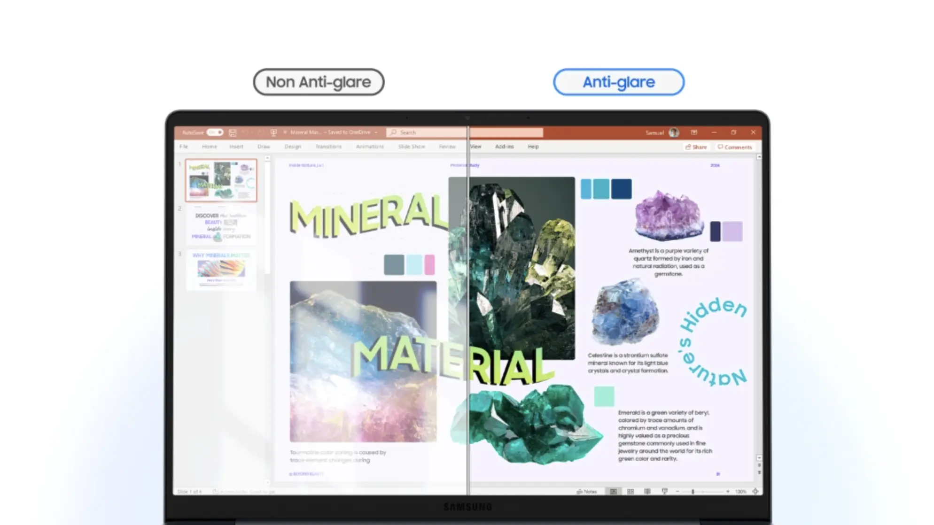Open the Review ribbon tab
Viewport: 934px width, 525px height.
(447, 147)
